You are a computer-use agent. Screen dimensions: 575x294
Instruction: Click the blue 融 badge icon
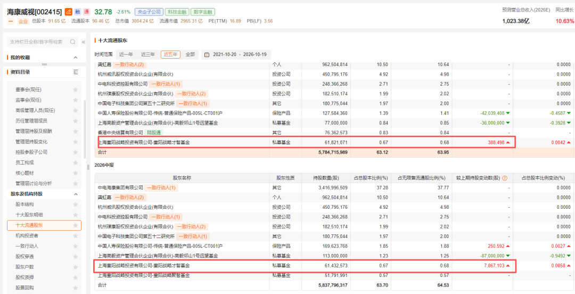click(77, 12)
